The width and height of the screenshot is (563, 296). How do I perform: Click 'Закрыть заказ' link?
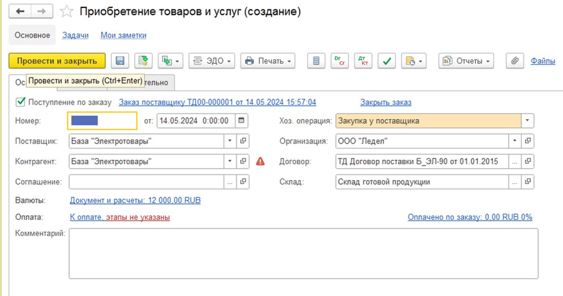(385, 102)
